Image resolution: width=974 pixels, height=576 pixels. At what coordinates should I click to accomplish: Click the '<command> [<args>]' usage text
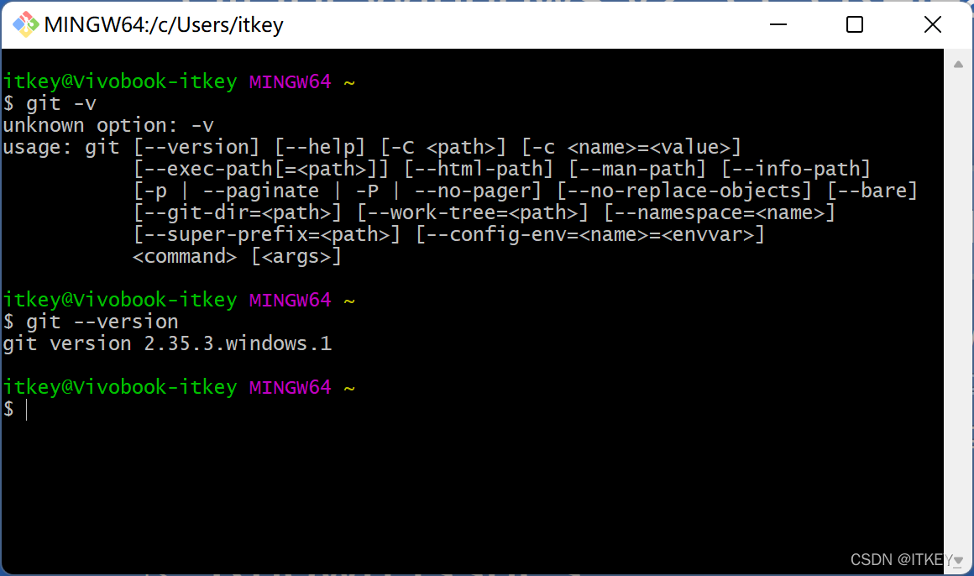pyautogui.click(x=237, y=256)
